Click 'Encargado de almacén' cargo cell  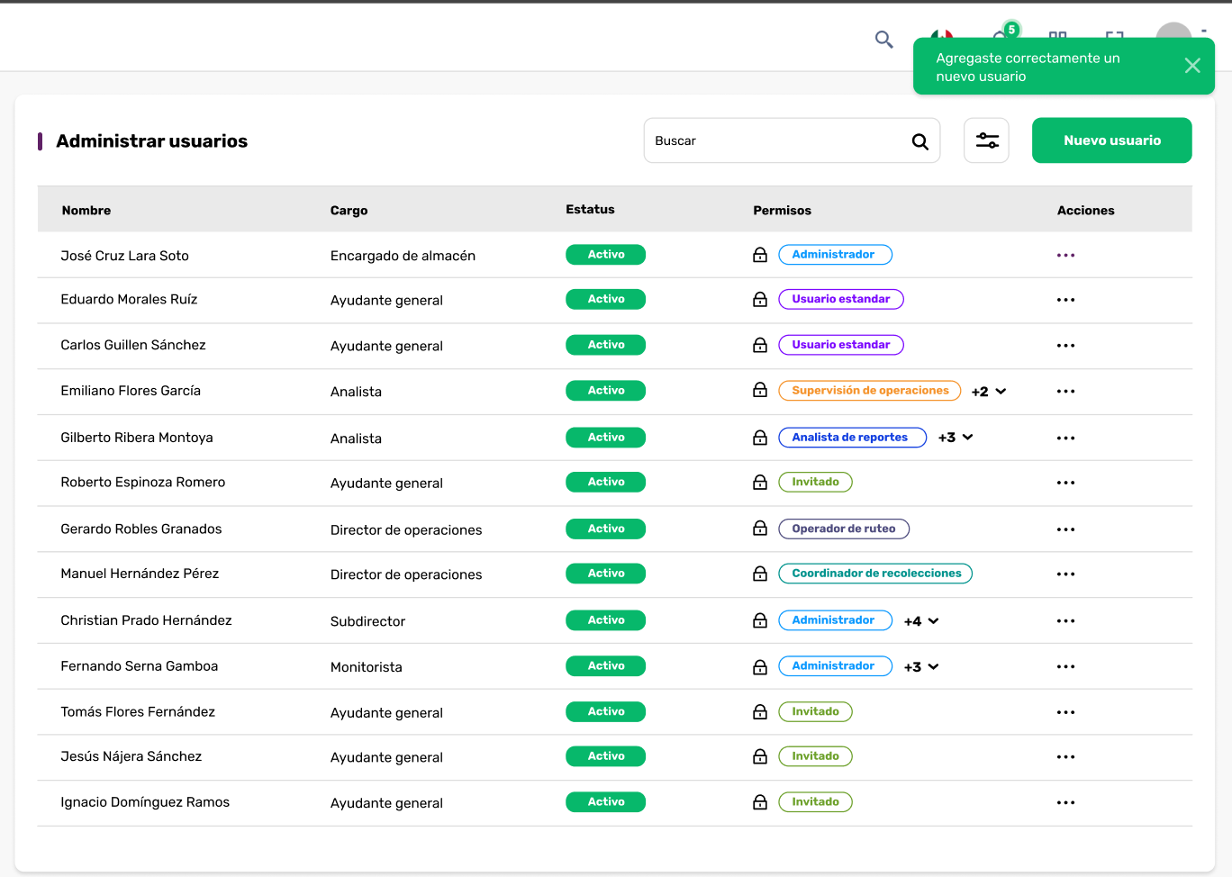pyautogui.click(x=403, y=256)
